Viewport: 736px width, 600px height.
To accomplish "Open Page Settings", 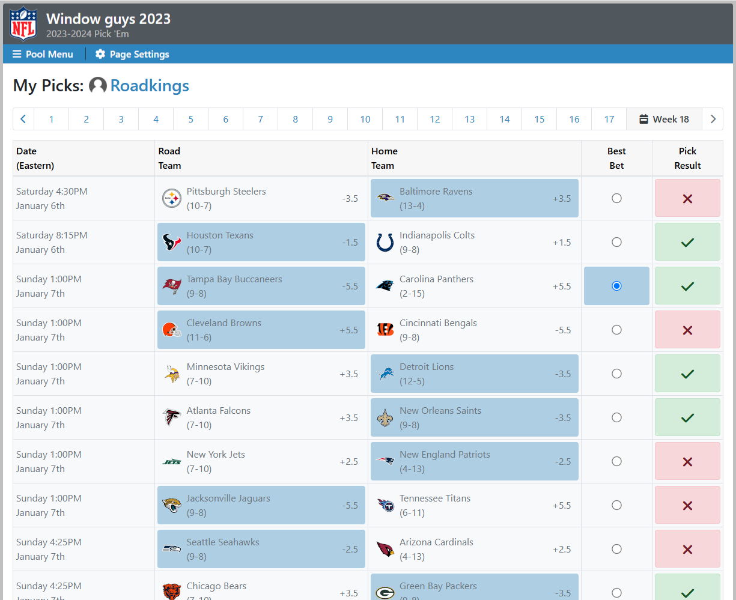I will coord(132,54).
